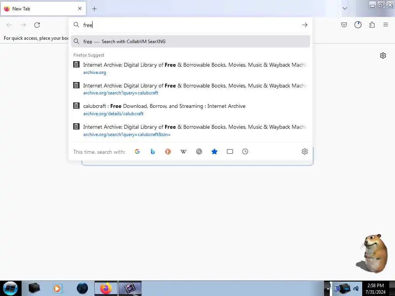Click the Go arrow in the address bar
The height and width of the screenshot is (296, 395).
click(x=305, y=25)
